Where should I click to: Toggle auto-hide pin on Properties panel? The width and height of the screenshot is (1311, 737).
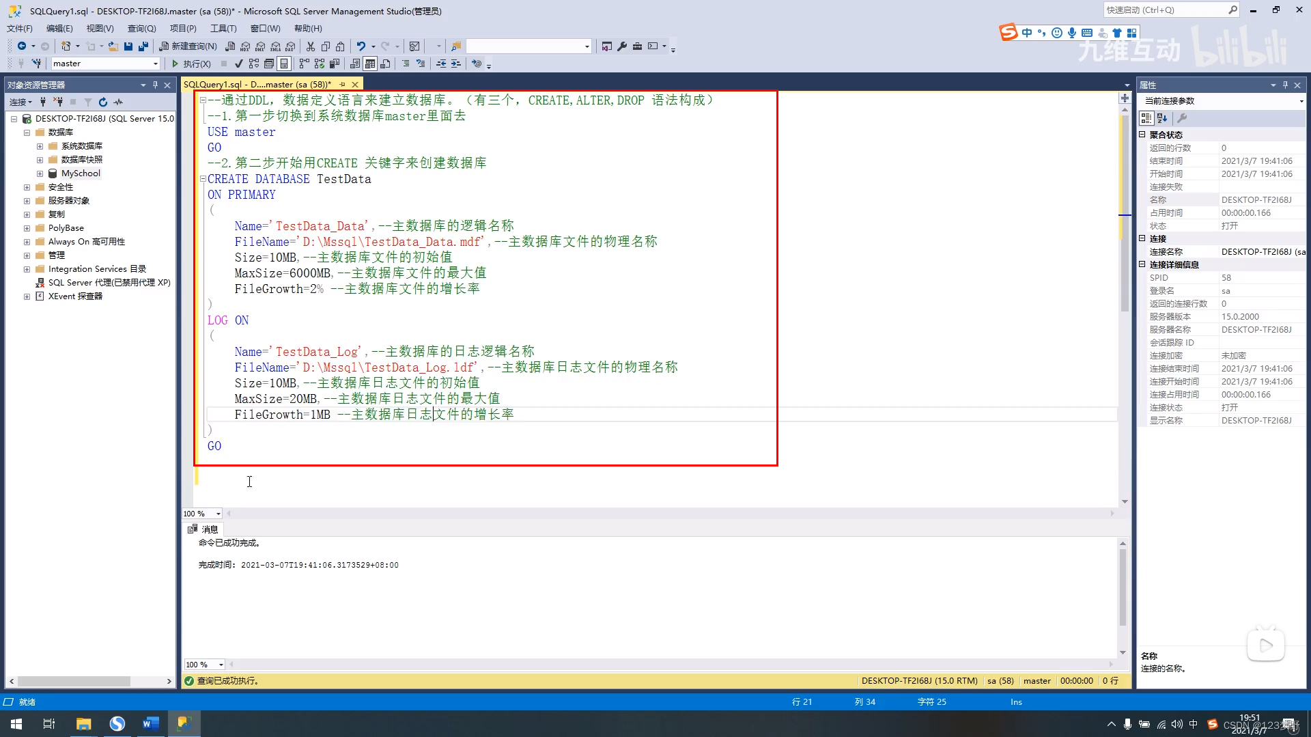point(1285,85)
